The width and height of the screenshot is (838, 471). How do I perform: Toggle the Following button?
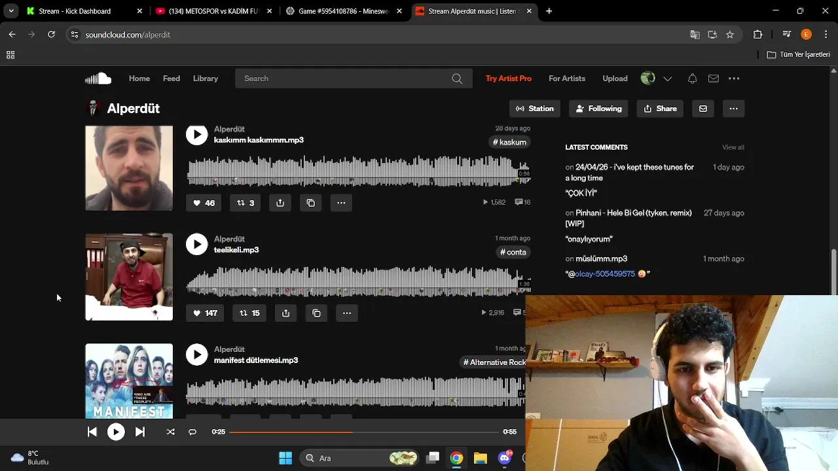click(x=598, y=109)
